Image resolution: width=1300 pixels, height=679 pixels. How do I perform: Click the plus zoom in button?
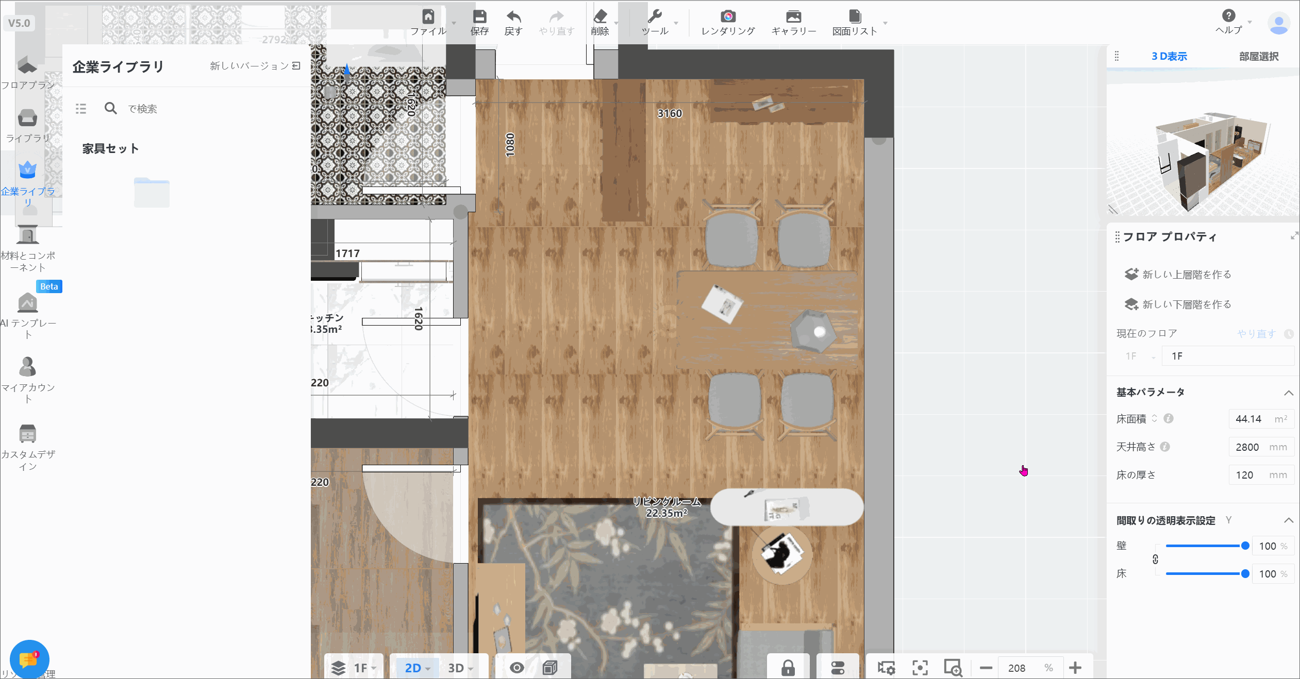coord(1075,668)
